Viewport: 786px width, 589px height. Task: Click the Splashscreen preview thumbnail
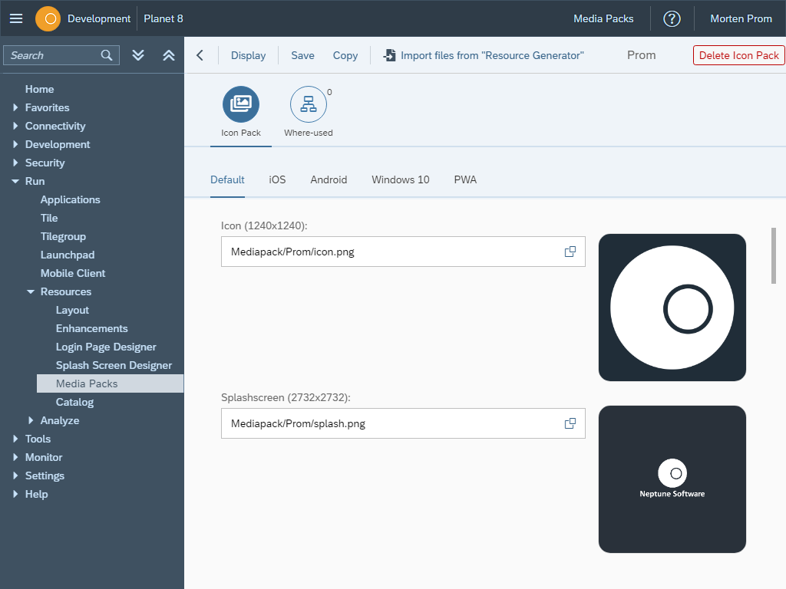(x=672, y=479)
